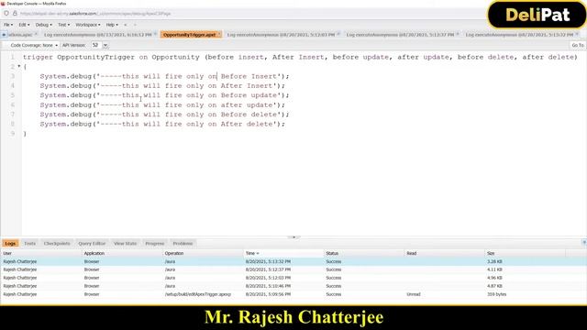Viewport: 587px width, 330px height.
Task: Select the Progress panel tab
Action: coord(155,243)
